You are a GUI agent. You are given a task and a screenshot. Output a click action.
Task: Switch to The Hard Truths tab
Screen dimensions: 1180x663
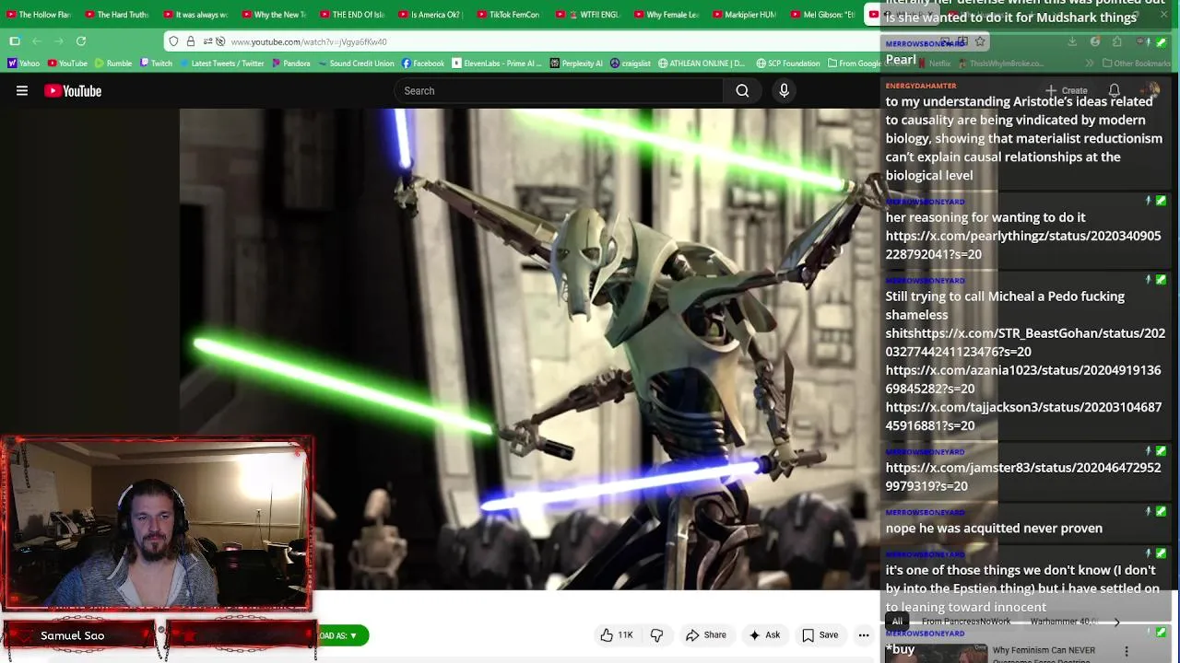(117, 15)
